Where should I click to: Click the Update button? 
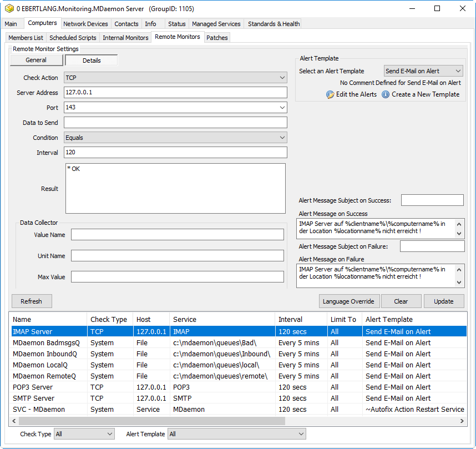(443, 301)
